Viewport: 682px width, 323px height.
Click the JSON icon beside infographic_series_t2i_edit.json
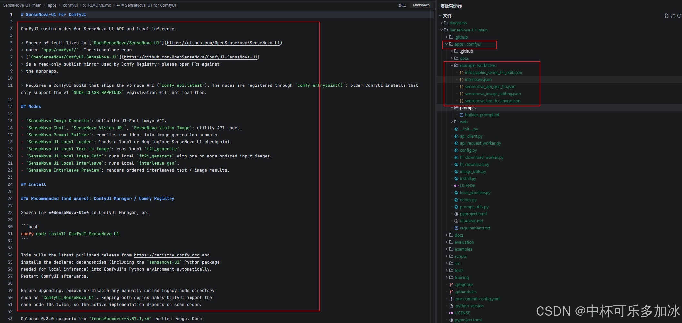462,73
